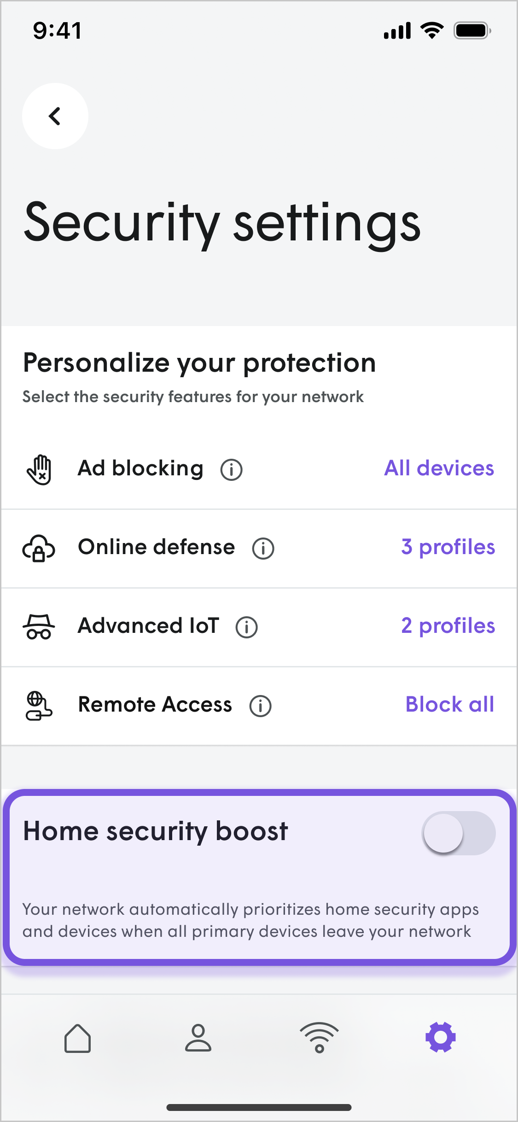Enable the Home security boost toggle
518x1122 pixels.
pyautogui.click(x=459, y=833)
